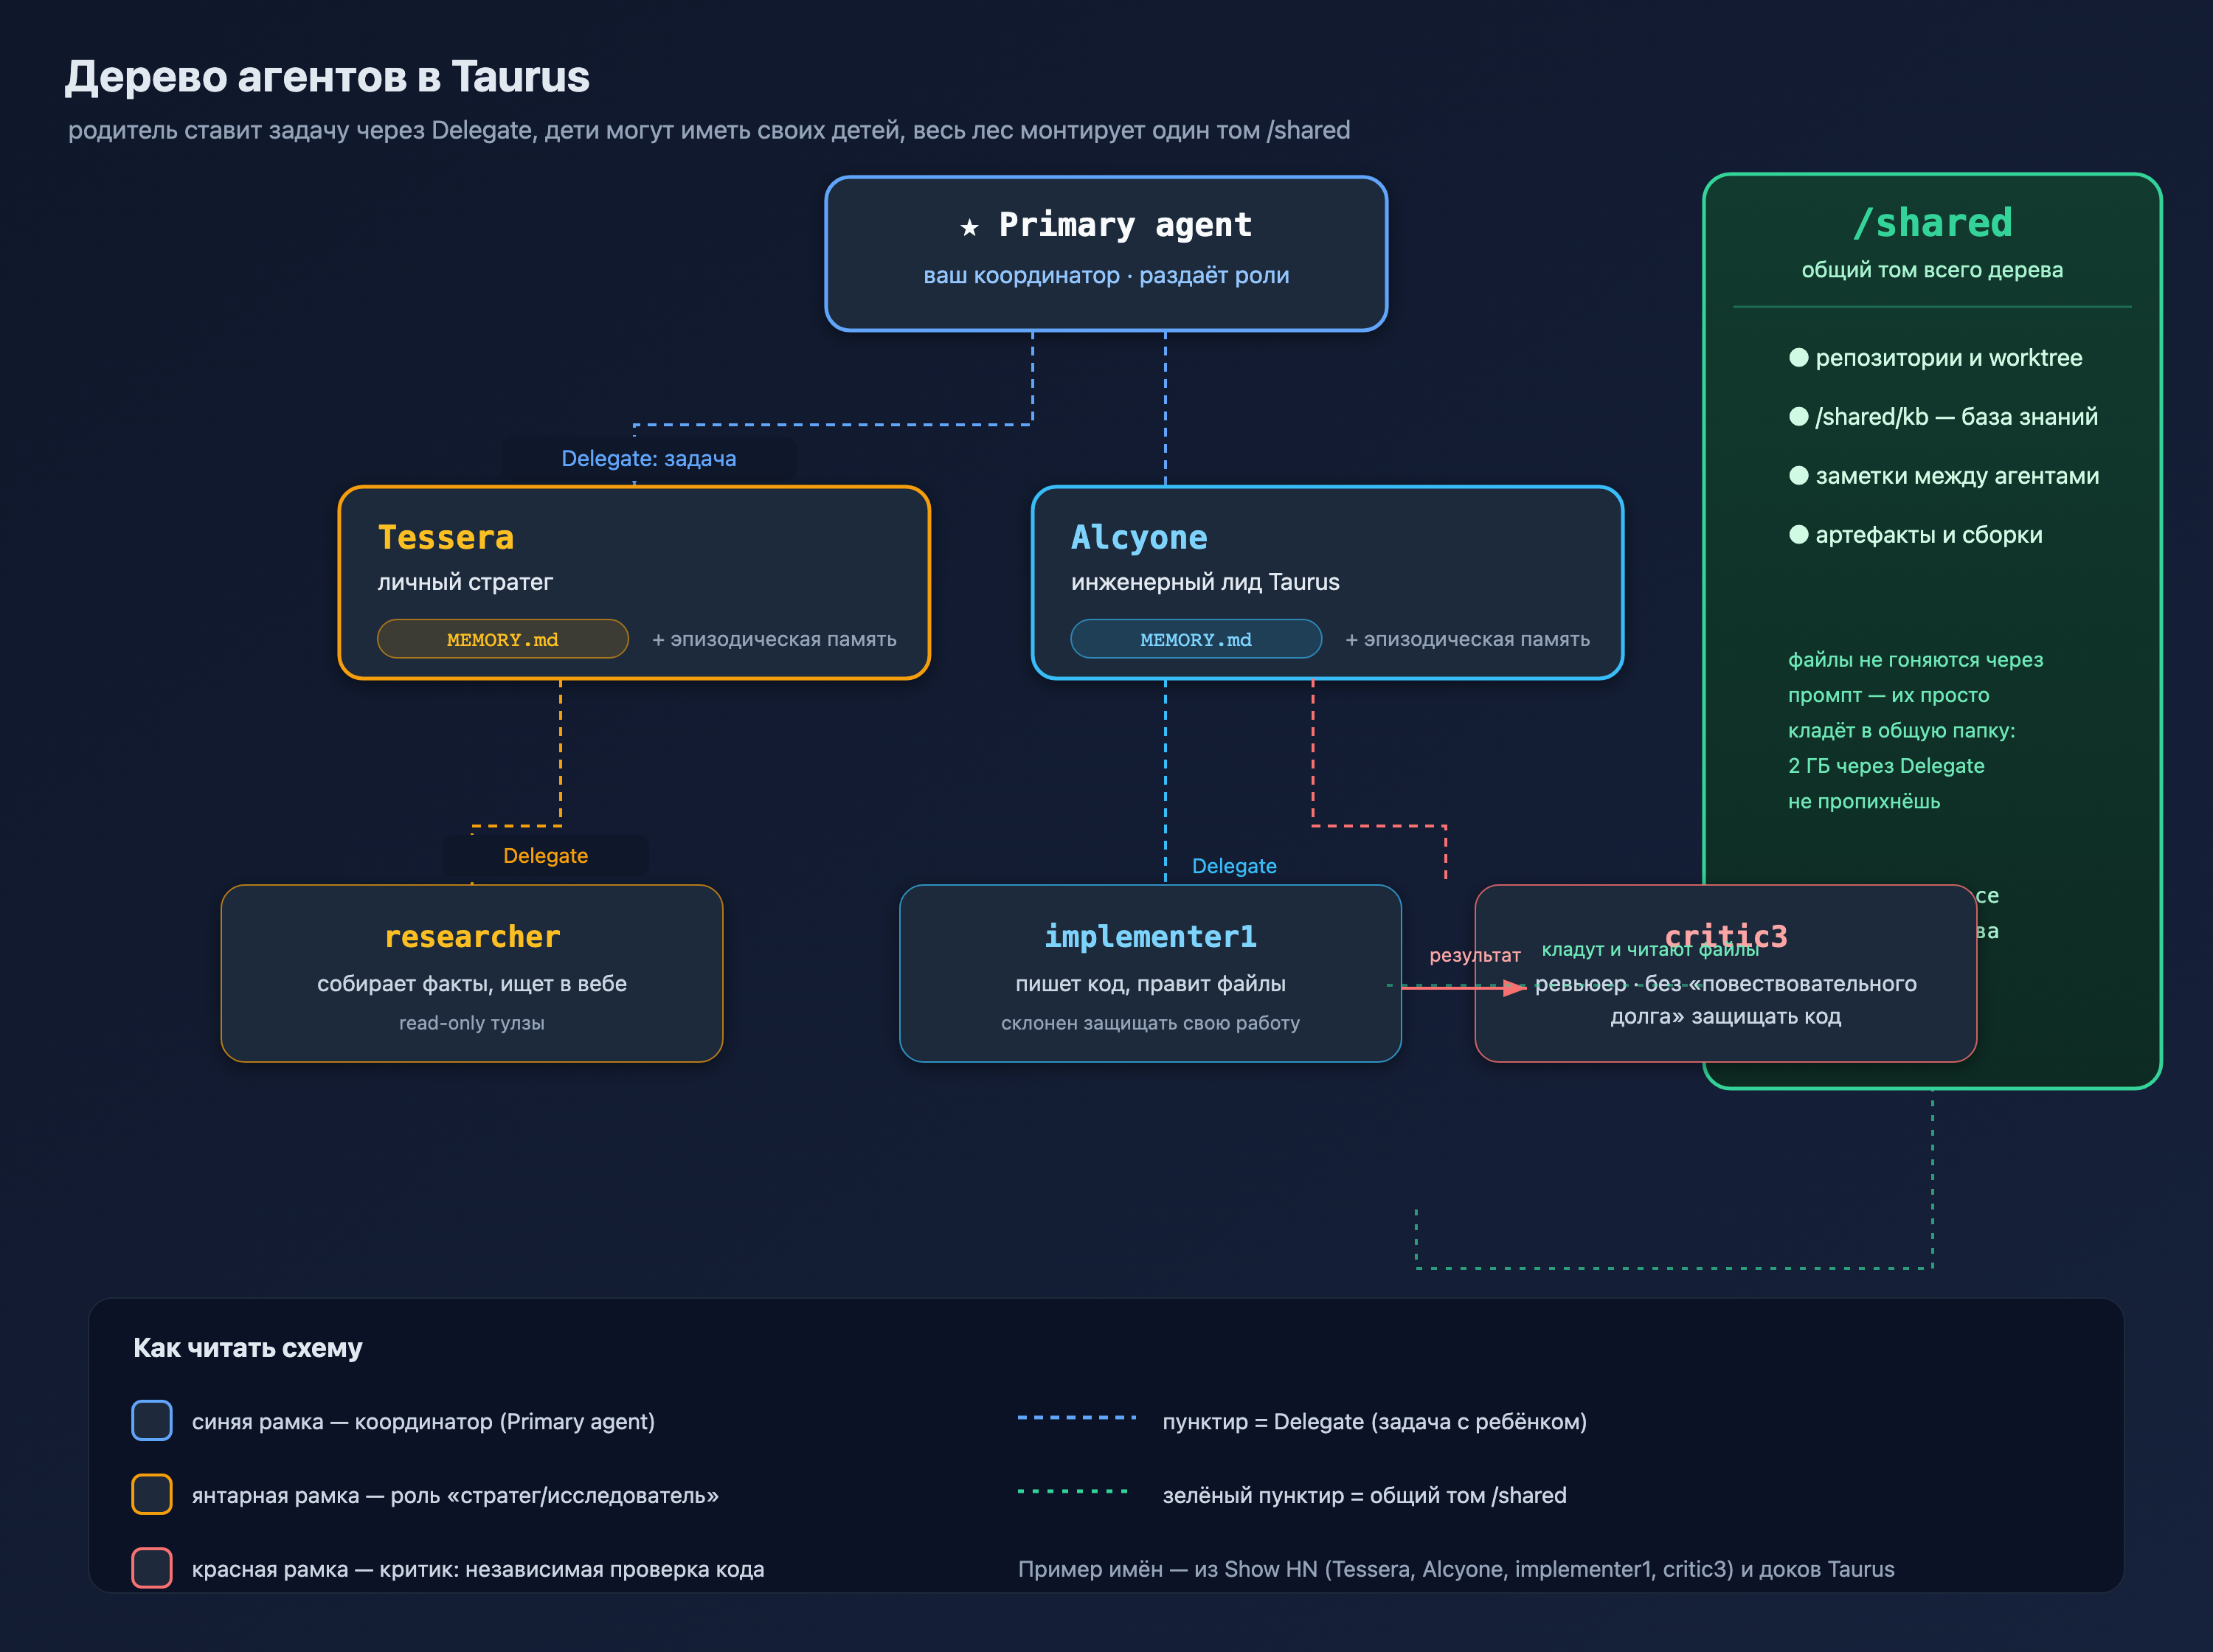Click the blue frame legend swatch
Viewport: 2213px width, 1652px height.
152,1420
